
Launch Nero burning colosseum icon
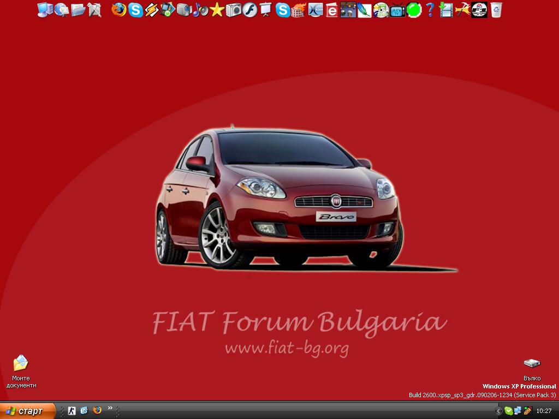pyautogui.click(x=299, y=10)
